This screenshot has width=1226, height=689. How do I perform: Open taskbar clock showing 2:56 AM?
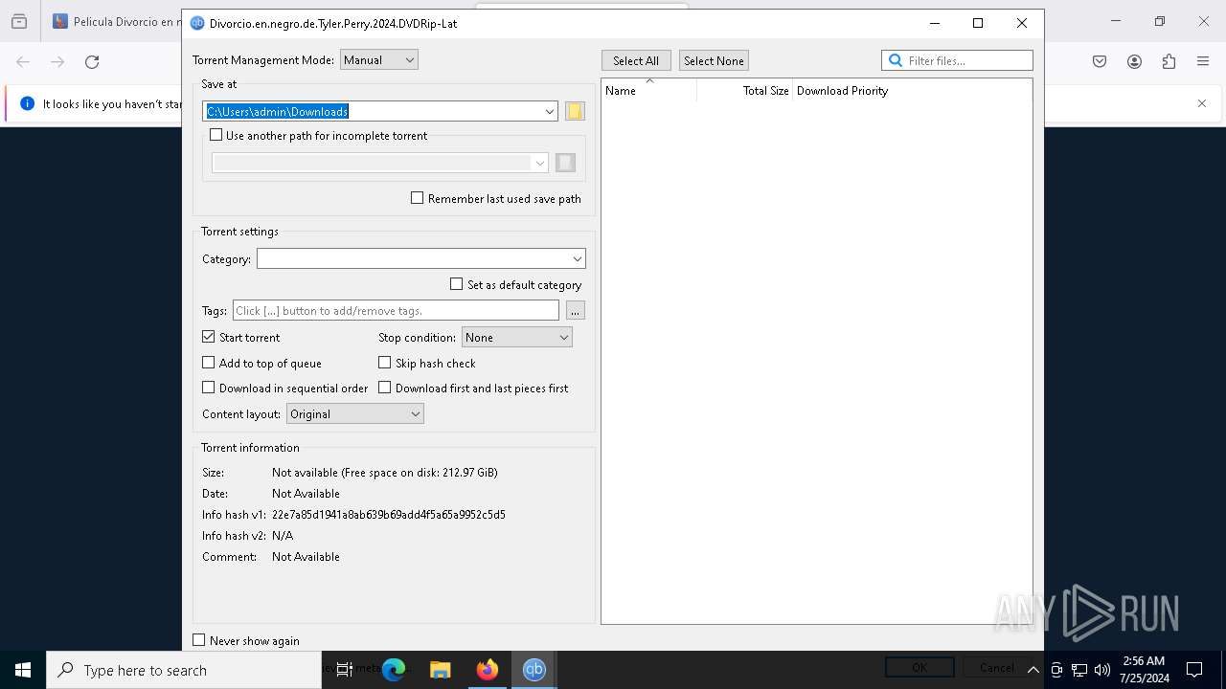(1145, 670)
